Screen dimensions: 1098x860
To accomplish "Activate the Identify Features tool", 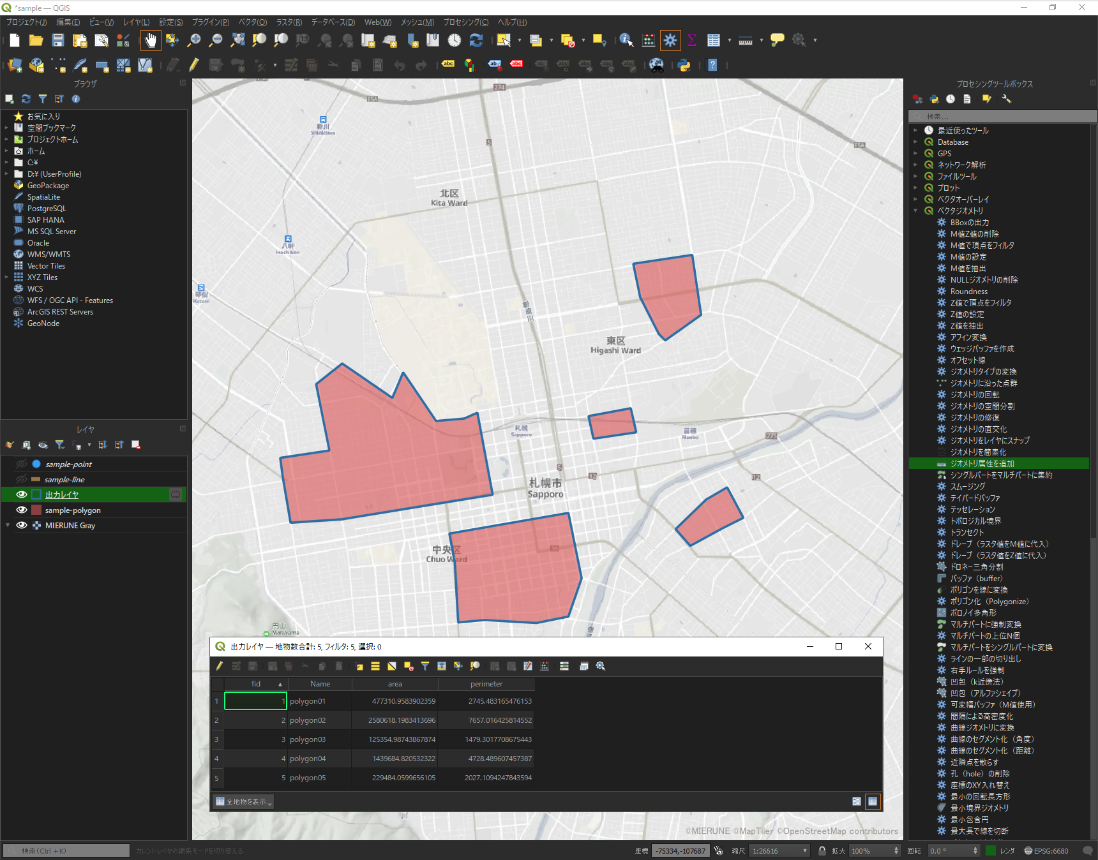I will 626,40.
